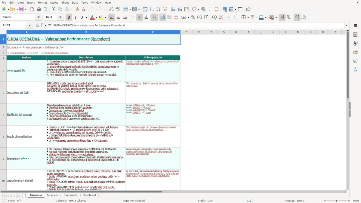This screenshot has height=203, width=361.
Task: Open the Sheet menu
Action: point(65,2)
